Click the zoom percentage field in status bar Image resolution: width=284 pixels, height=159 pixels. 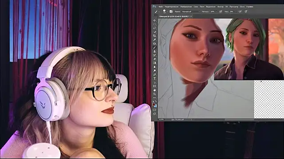(161, 120)
